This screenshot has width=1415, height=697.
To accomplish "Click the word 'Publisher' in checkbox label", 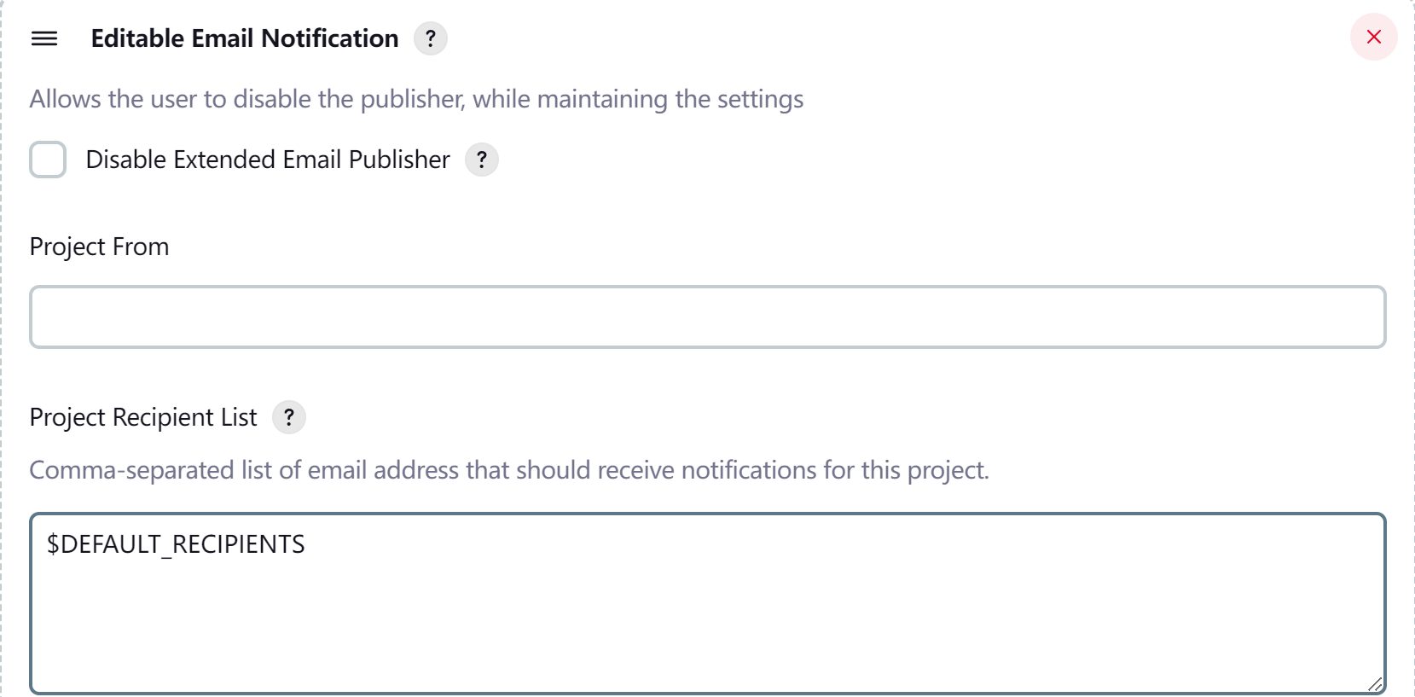I will click(399, 160).
